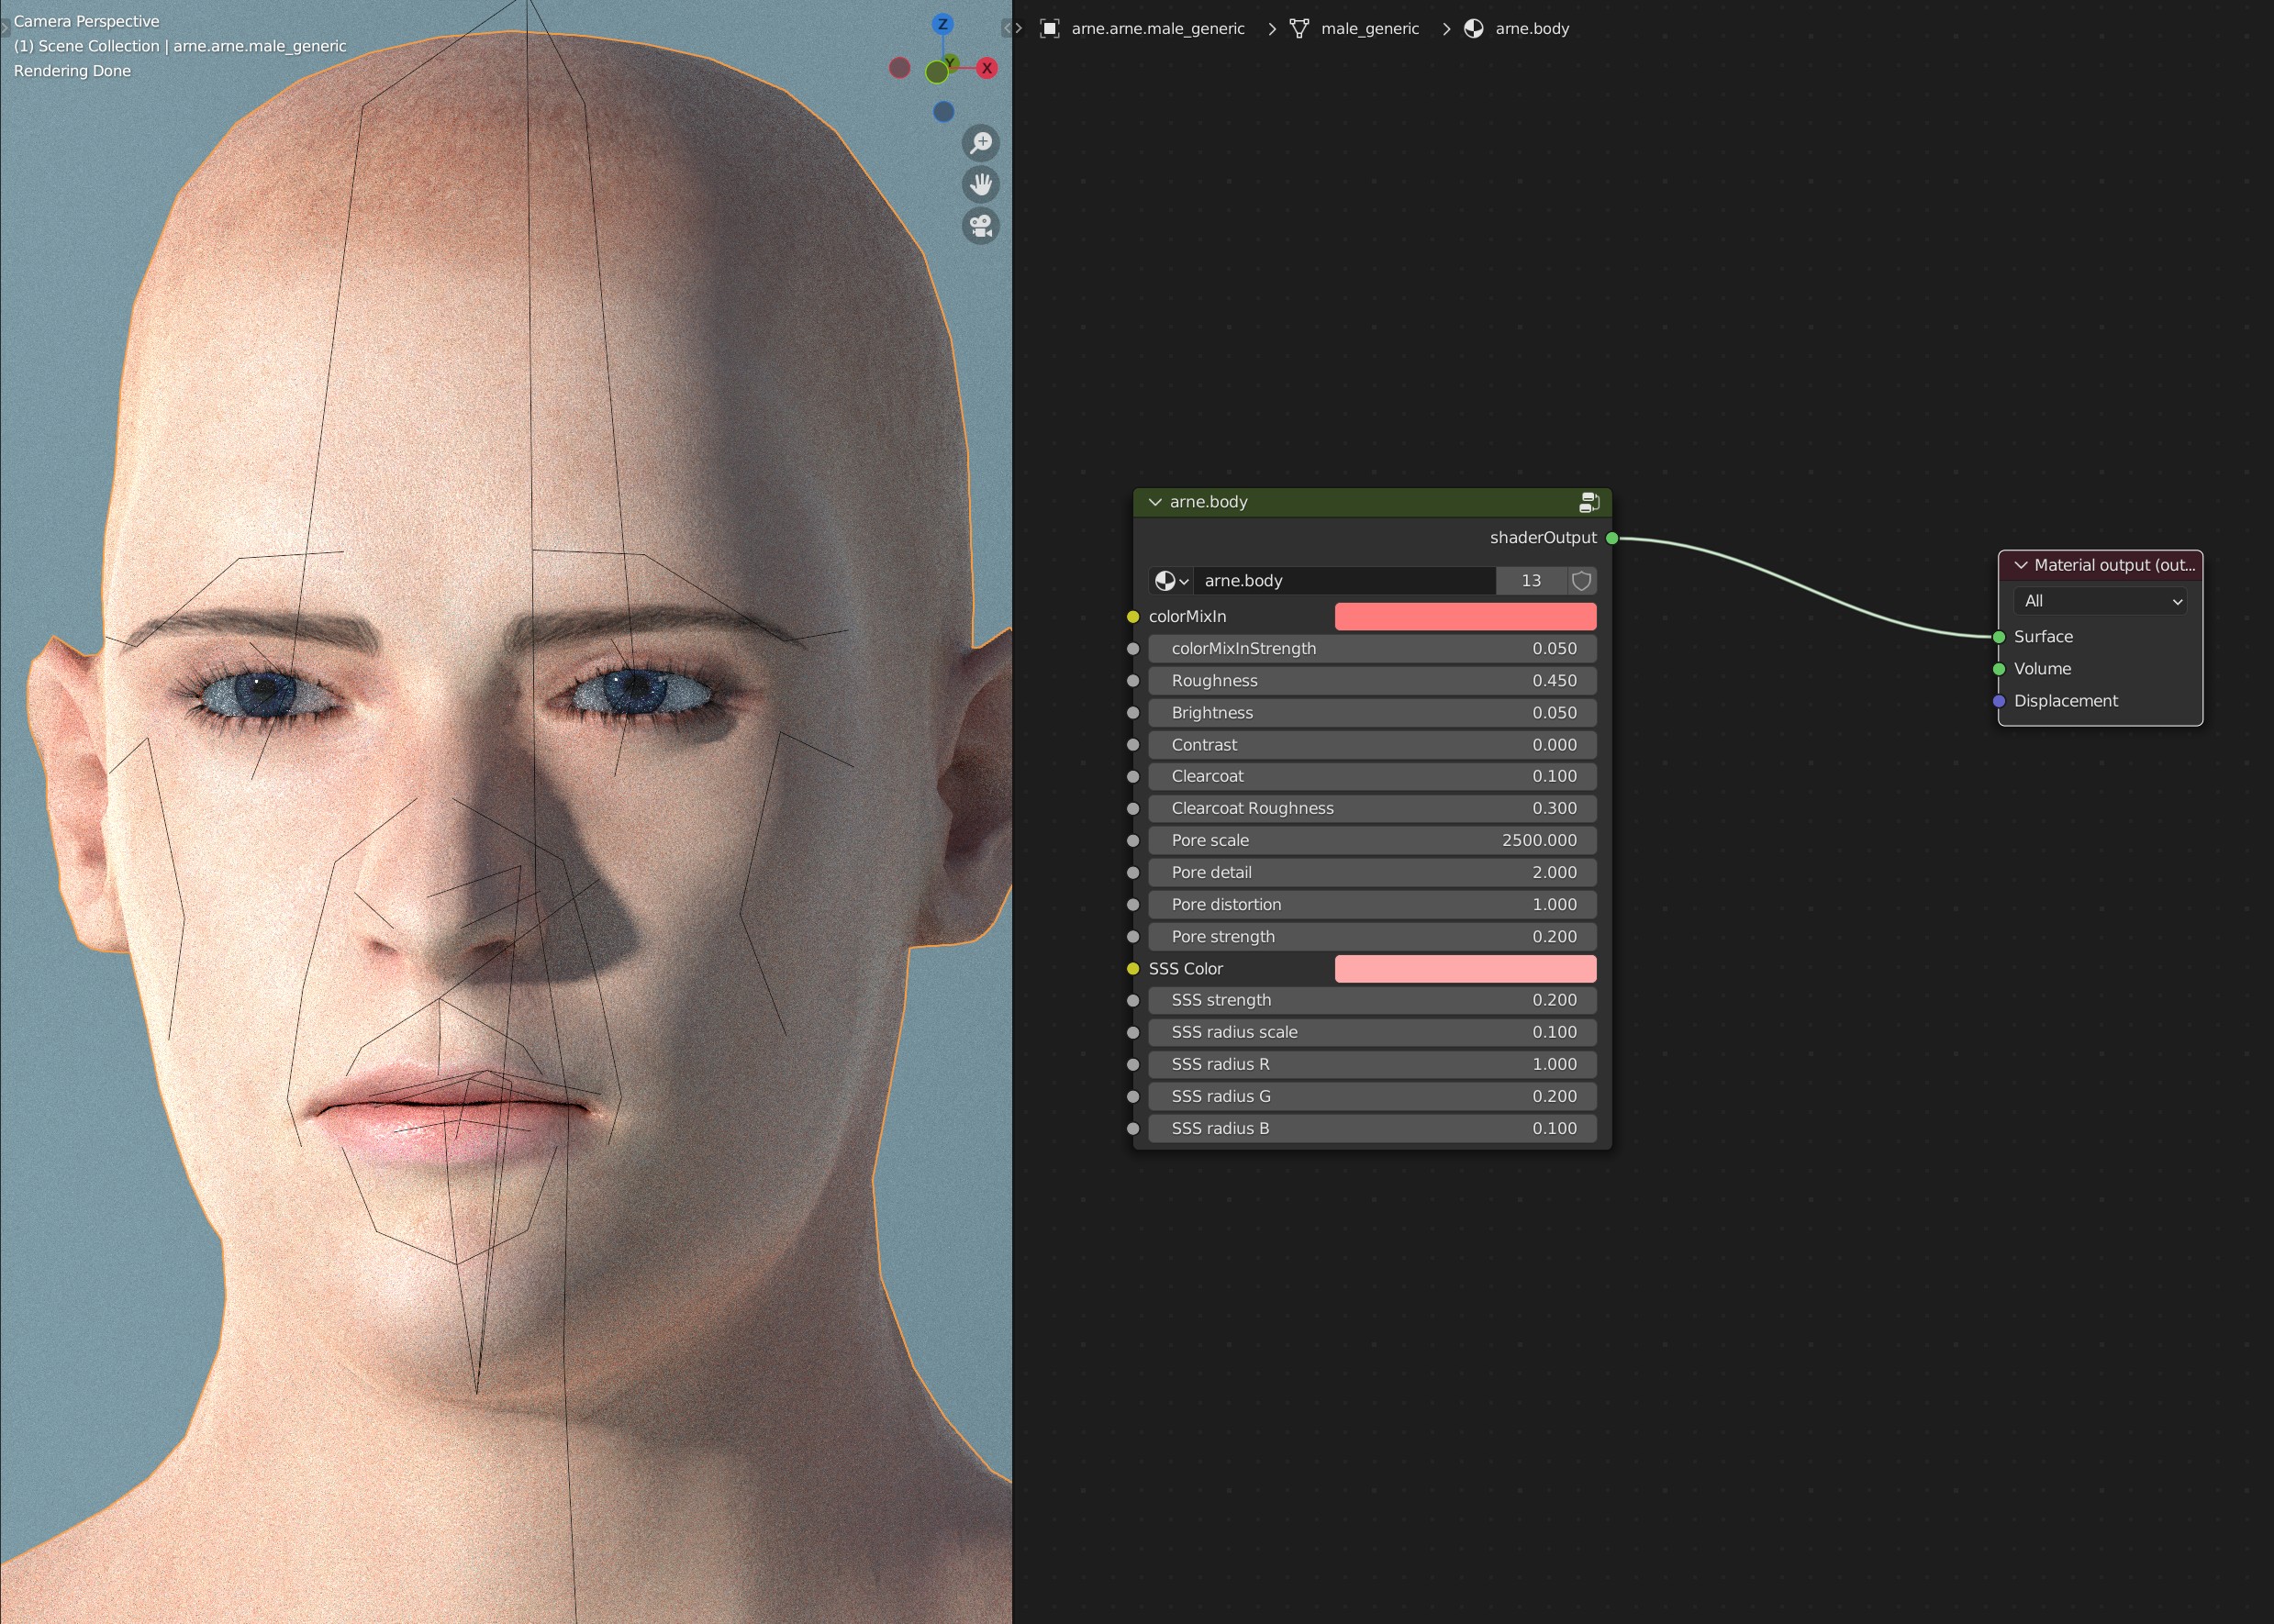Click the Pore detail value field

click(x=1372, y=872)
